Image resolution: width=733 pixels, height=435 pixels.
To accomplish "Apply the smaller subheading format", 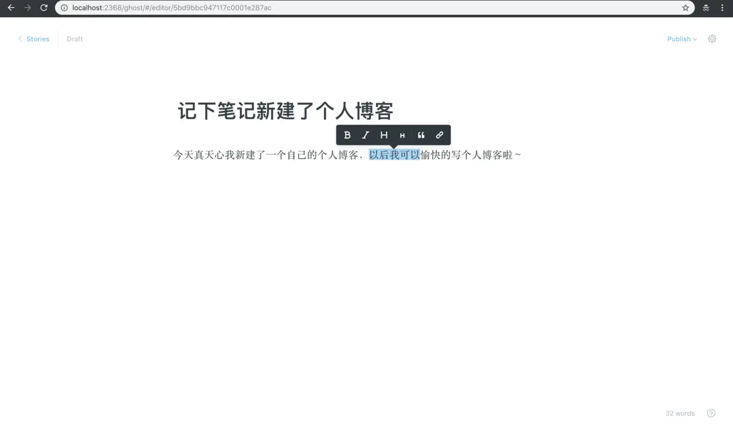I will coord(402,135).
